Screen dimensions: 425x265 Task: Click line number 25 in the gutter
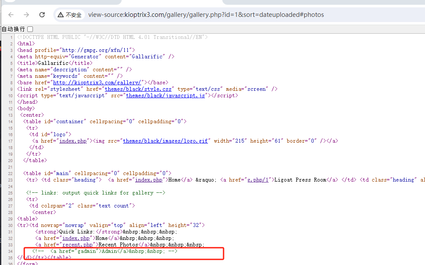(10, 193)
